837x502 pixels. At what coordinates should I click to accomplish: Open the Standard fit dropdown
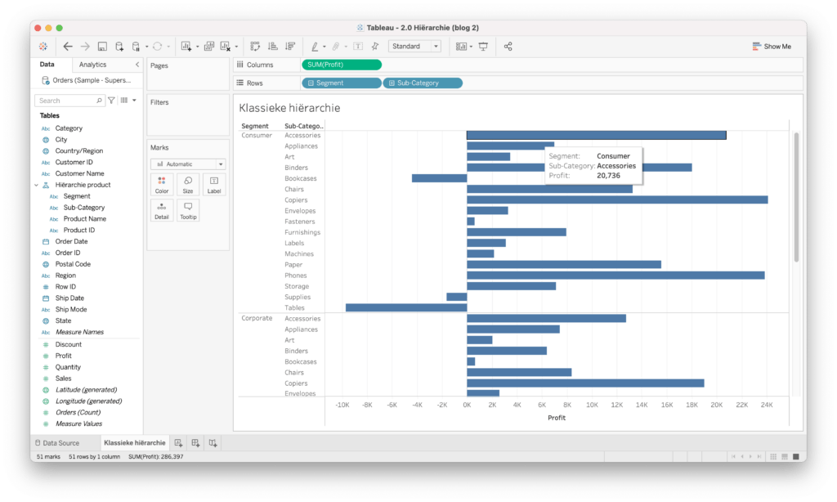pyautogui.click(x=415, y=47)
